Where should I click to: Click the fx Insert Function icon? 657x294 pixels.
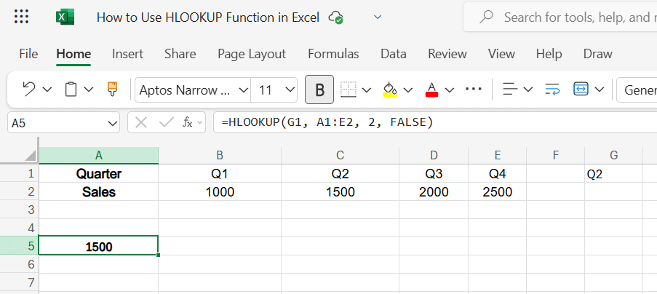coord(187,122)
